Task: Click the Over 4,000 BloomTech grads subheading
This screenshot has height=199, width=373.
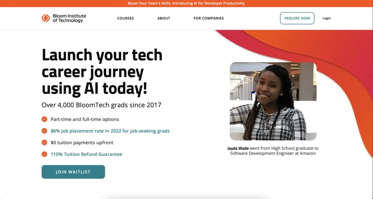Action: tap(101, 105)
